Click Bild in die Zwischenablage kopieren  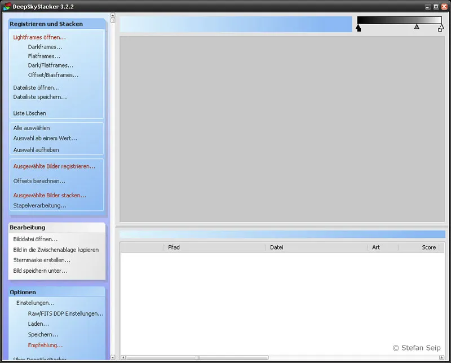tap(56, 250)
